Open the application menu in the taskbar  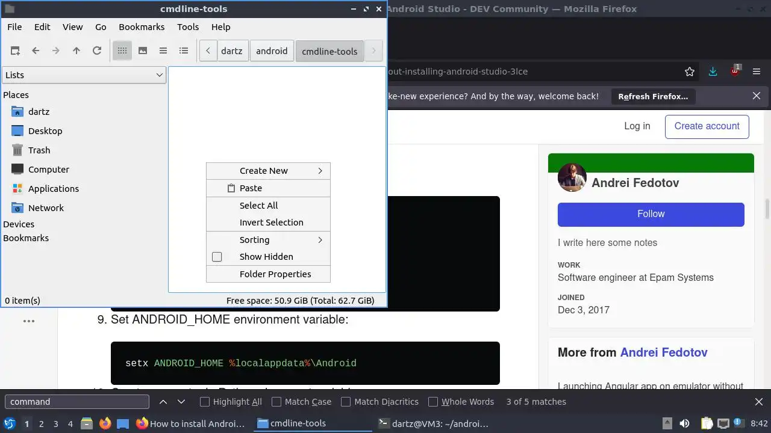point(10,423)
